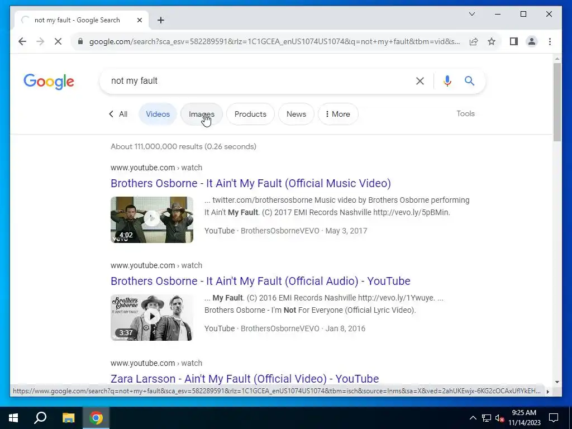This screenshot has width=572, height=429.
Task: Click the forward navigation arrow
Action: click(x=40, y=41)
